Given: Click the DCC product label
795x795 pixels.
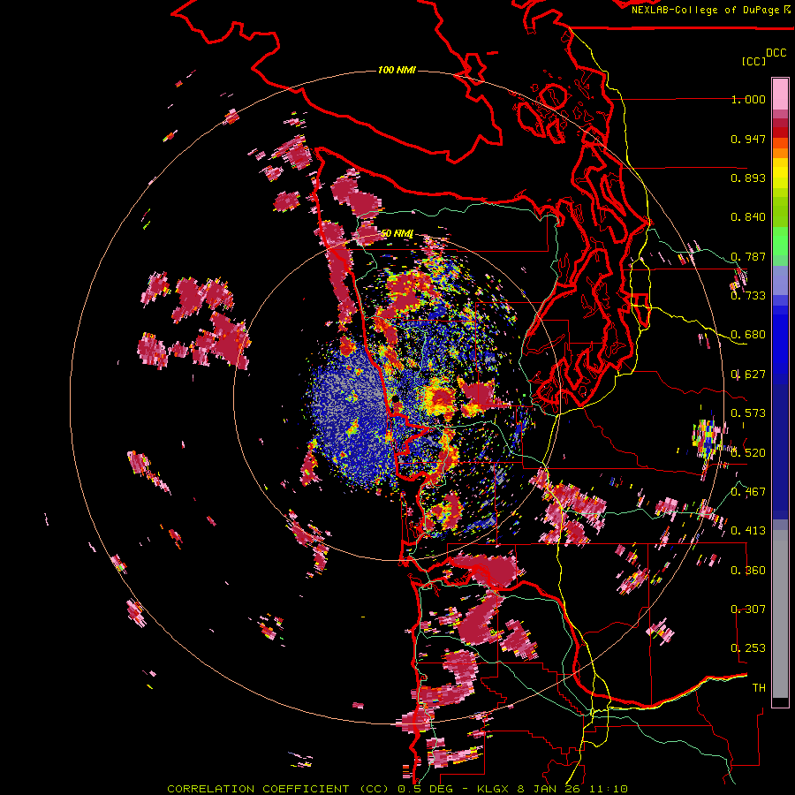Looking at the screenshot, I should [776, 52].
